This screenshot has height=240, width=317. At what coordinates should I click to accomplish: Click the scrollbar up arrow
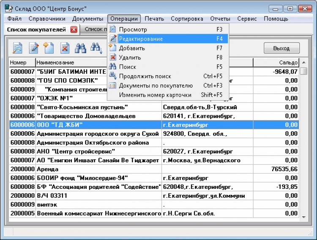[303, 63]
